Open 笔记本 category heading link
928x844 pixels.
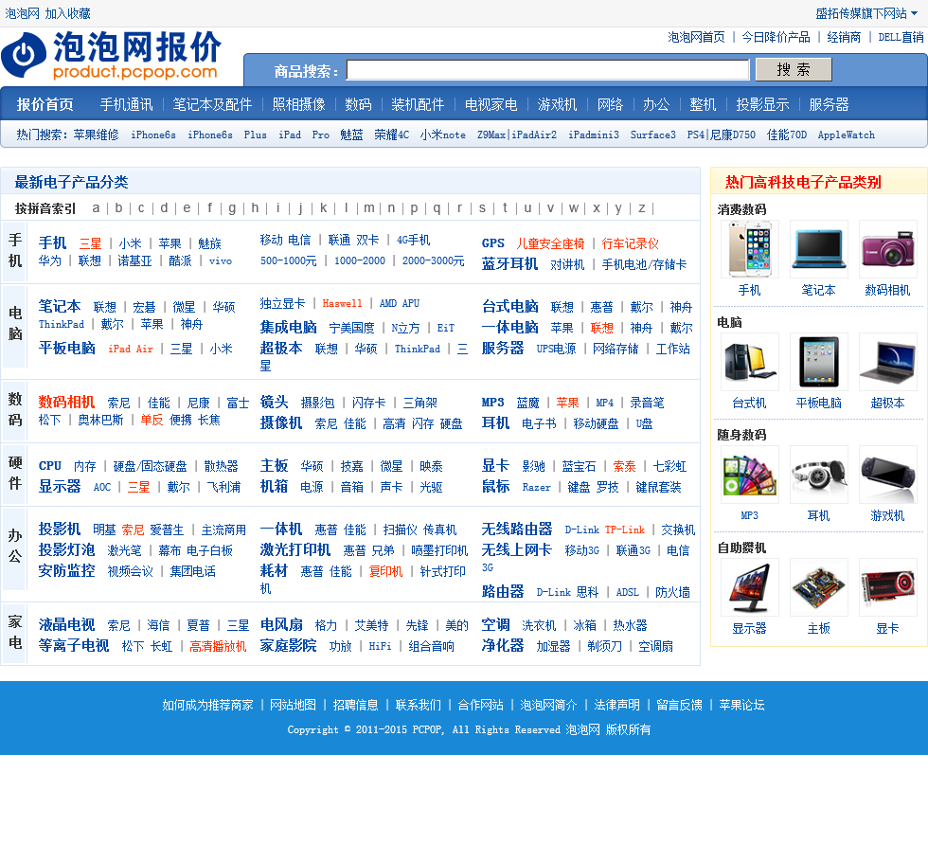tap(60, 306)
